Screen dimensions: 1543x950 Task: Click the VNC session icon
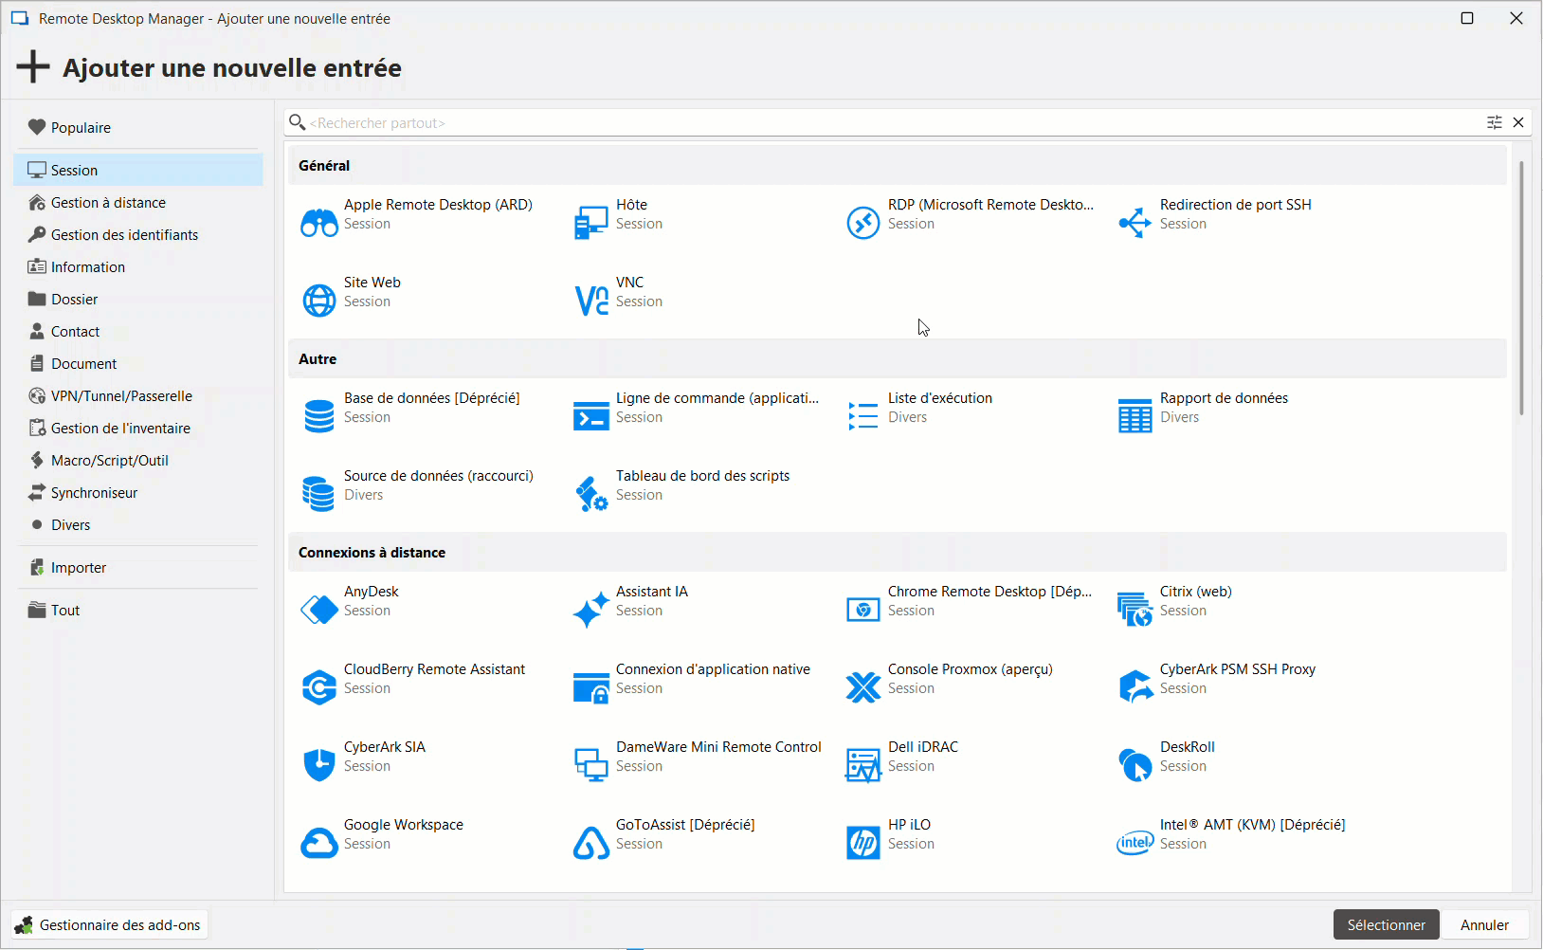point(591,301)
